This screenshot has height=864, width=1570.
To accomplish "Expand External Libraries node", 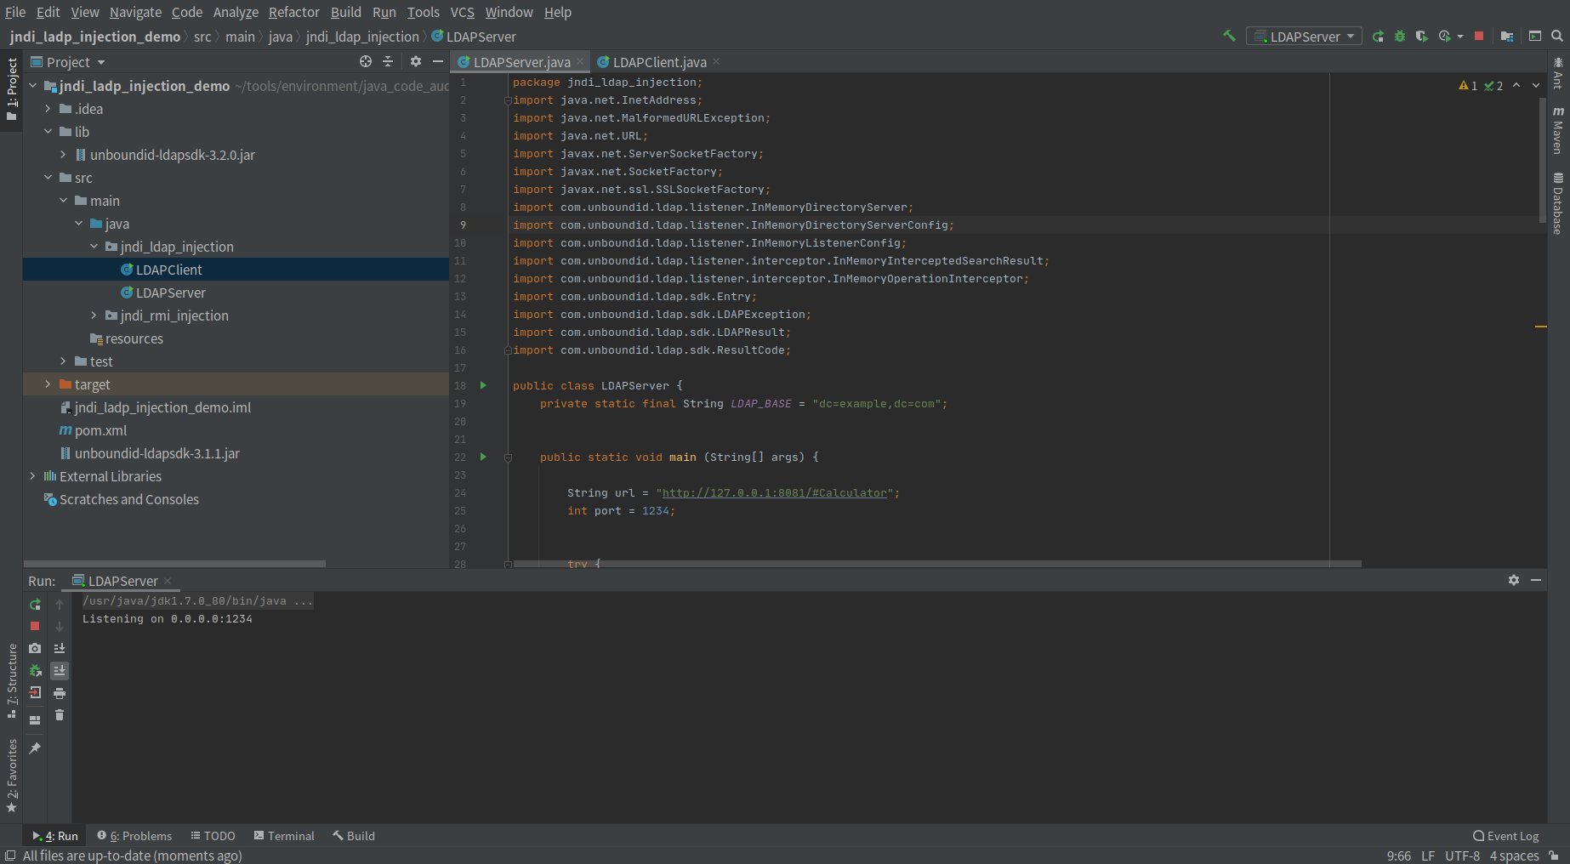I will click(x=32, y=476).
